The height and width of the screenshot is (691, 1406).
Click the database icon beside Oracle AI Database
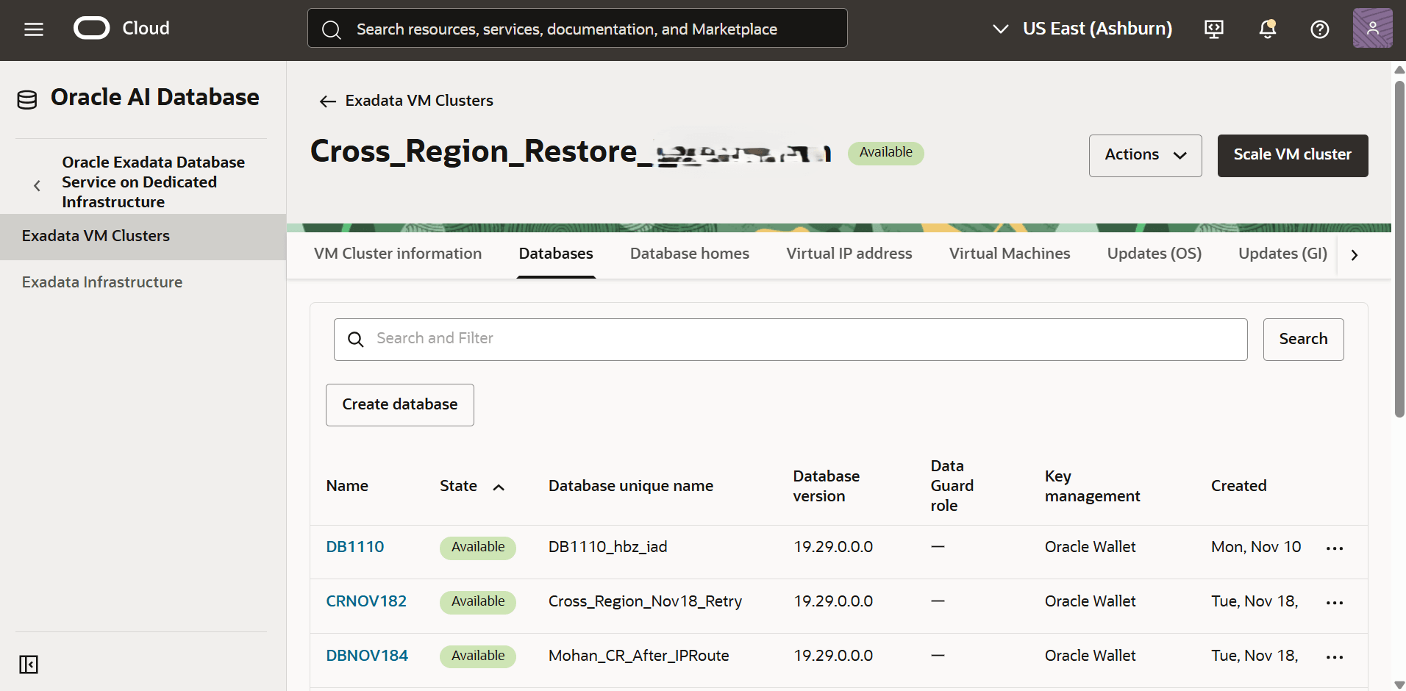26,98
